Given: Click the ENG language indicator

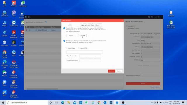Looking at the screenshot, I should (170, 102).
